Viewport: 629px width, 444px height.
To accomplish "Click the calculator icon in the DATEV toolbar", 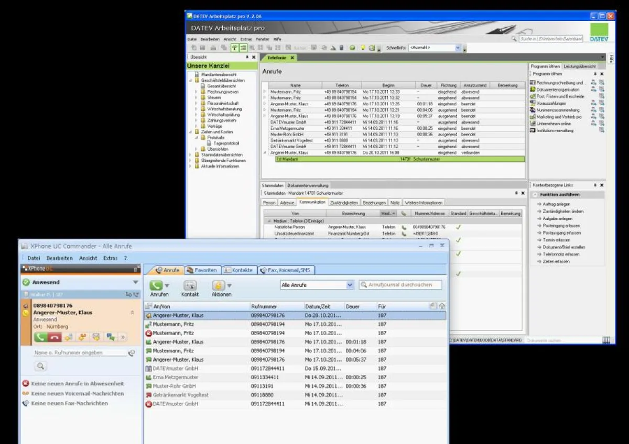I will pyautogui.click(x=341, y=48).
